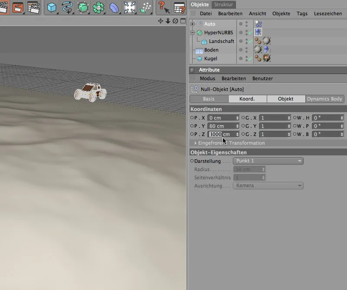Click the P.Y stepper arrows
Viewport: 347px width, 290px height.
pos(237,126)
